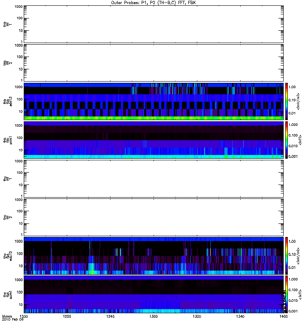307x328 pixels.
Task: Click the 1220 time tick label
Action: (x=67, y=316)
